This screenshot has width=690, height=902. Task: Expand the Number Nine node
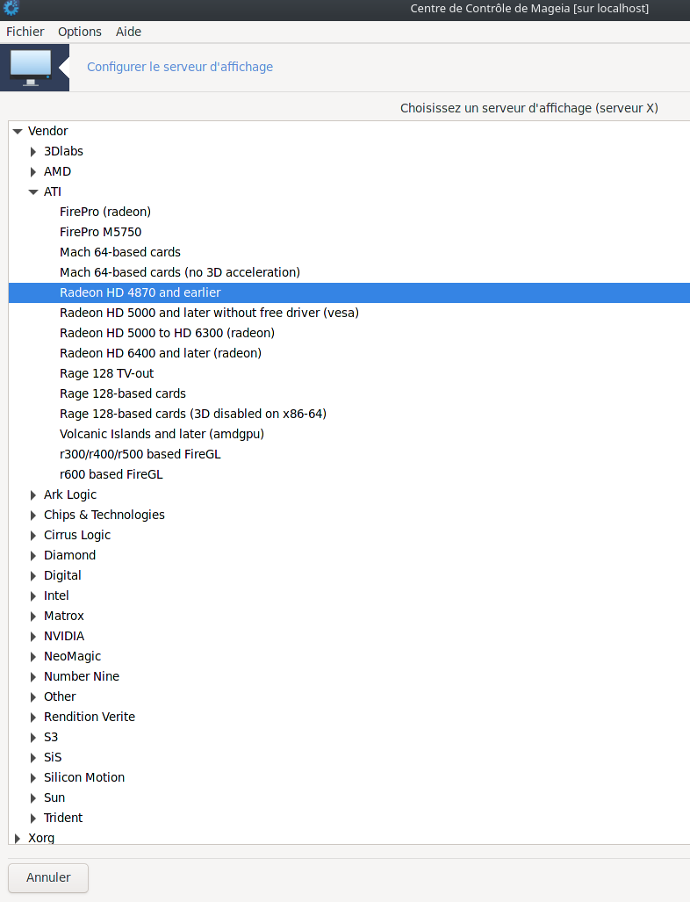[32, 676]
